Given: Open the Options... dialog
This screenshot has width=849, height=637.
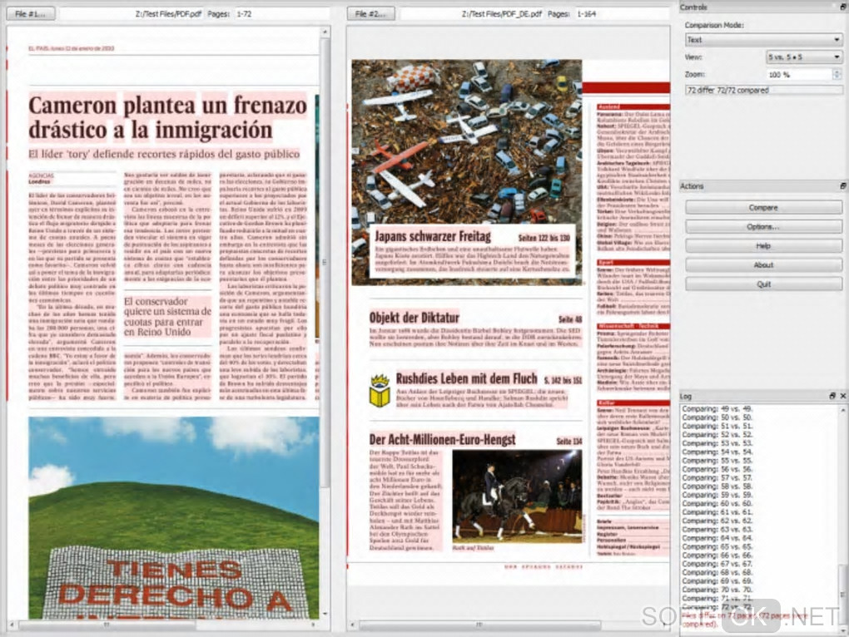Looking at the screenshot, I should point(763,226).
